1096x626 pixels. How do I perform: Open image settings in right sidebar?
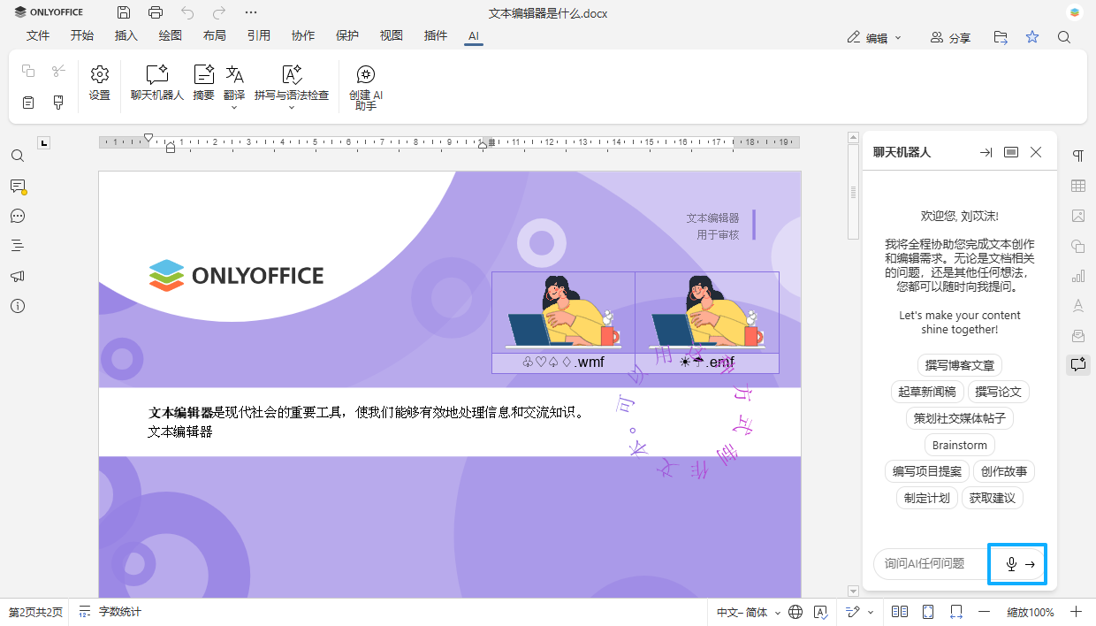[x=1078, y=216]
